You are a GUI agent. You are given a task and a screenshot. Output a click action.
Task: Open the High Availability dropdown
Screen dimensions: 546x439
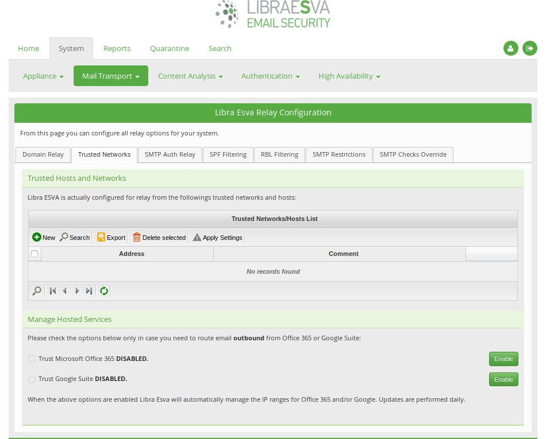click(x=349, y=76)
